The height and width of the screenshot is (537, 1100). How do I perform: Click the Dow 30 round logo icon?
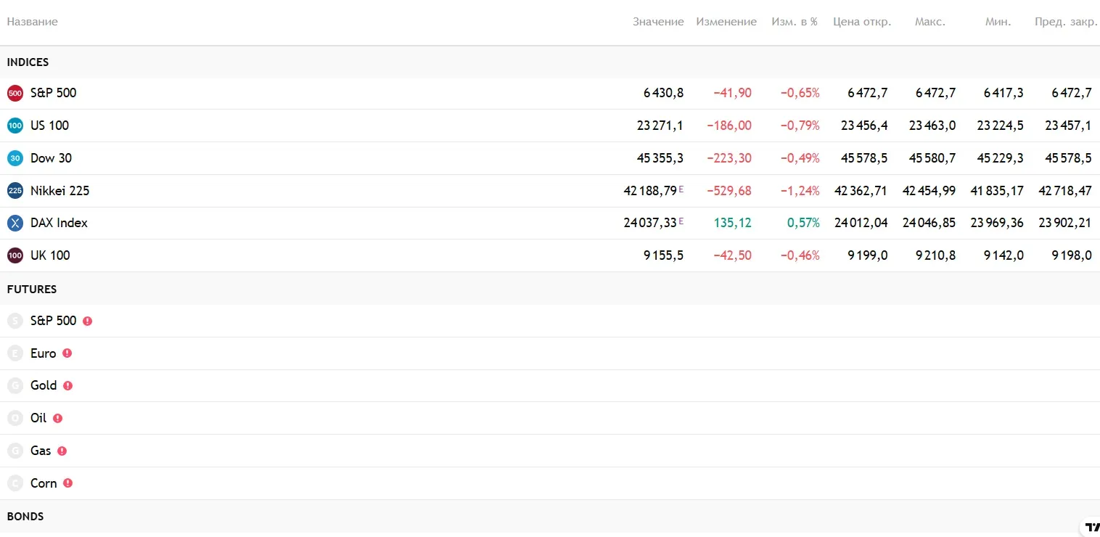(x=15, y=158)
